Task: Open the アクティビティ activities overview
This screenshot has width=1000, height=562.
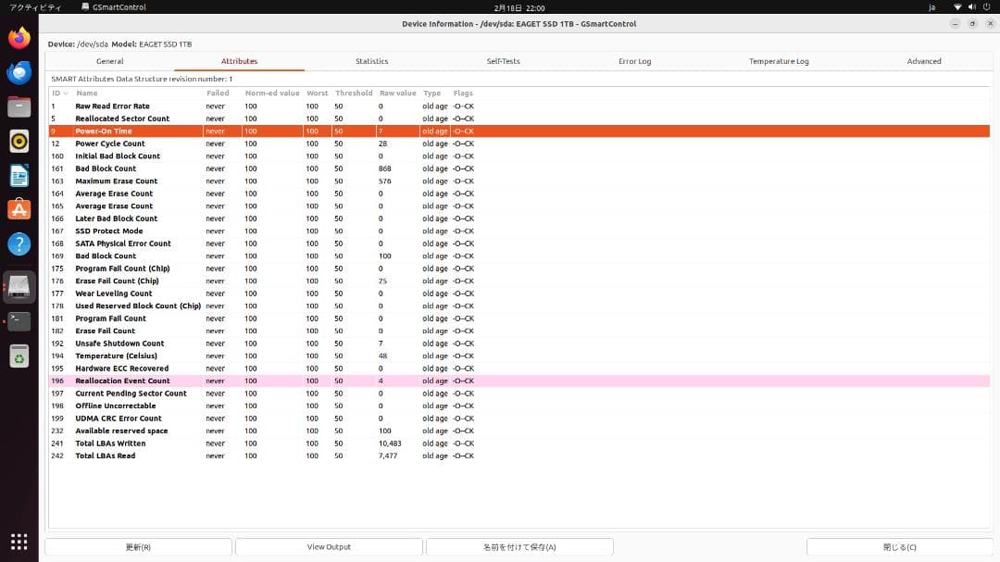Action: 35,7
